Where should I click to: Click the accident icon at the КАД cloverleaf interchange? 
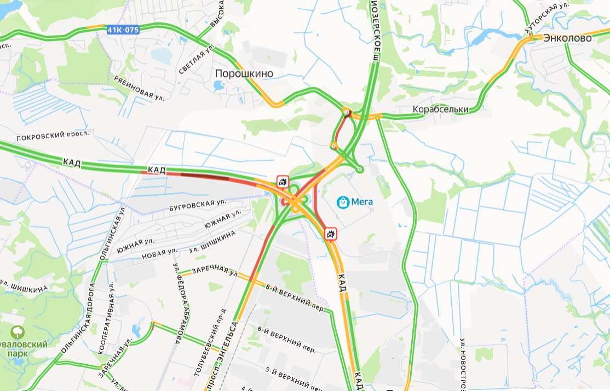(283, 182)
